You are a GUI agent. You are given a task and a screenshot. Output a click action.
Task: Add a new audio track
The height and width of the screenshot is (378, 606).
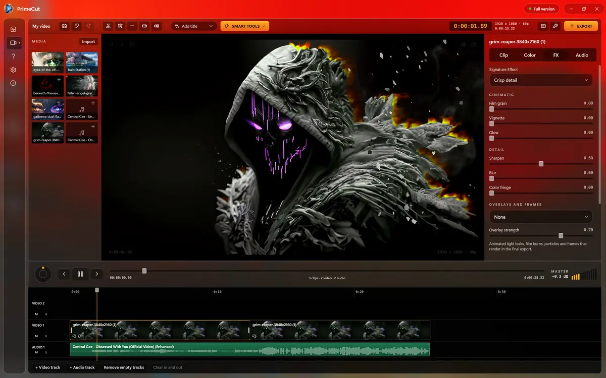[82, 367]
